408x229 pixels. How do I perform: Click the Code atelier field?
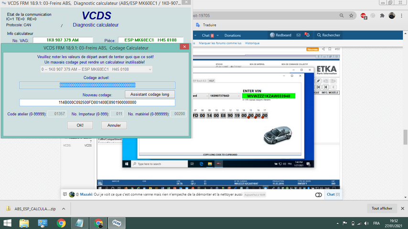click(x=57, y=114)
